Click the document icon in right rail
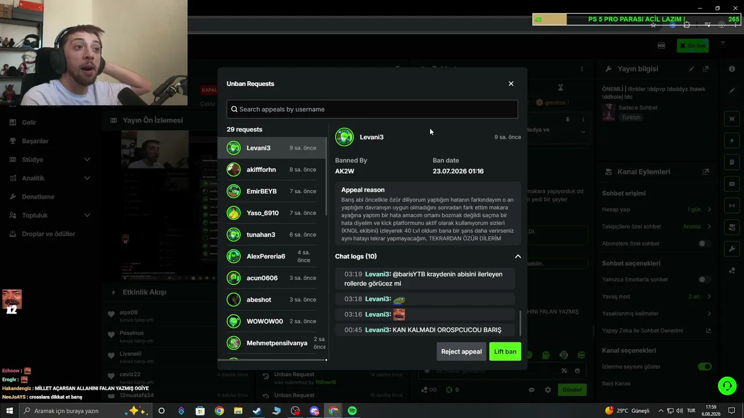744x418 pixels. click(x=732, y=163)
